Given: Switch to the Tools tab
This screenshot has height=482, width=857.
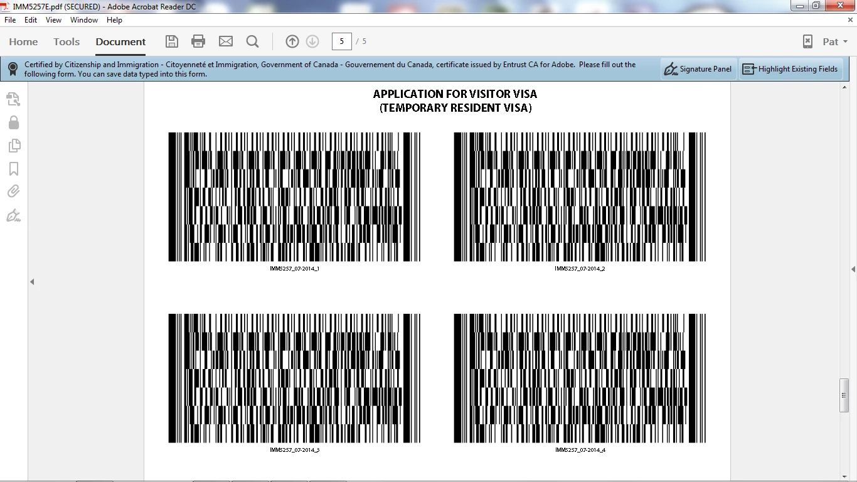Looking at the screenshot, I should (67, 41).
